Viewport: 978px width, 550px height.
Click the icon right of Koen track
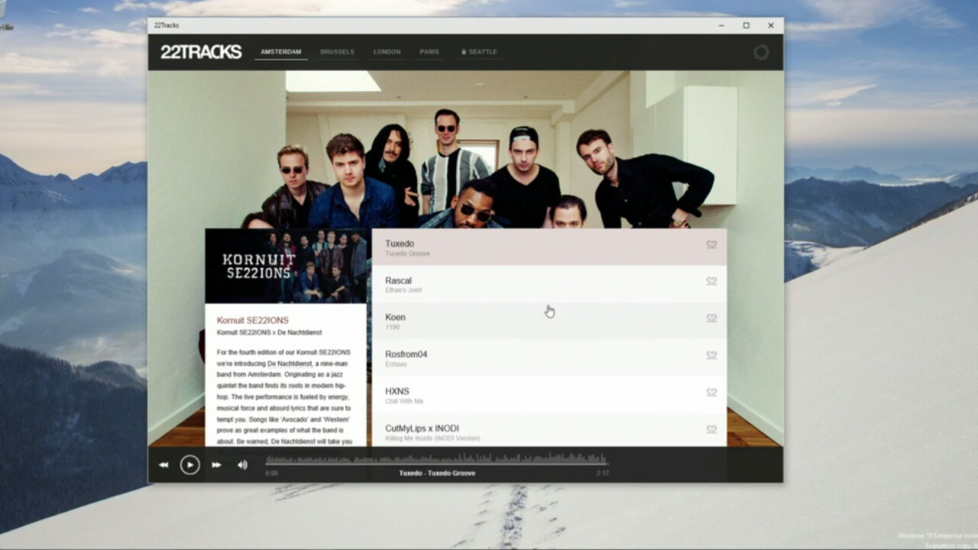click(x=711, y=319)
